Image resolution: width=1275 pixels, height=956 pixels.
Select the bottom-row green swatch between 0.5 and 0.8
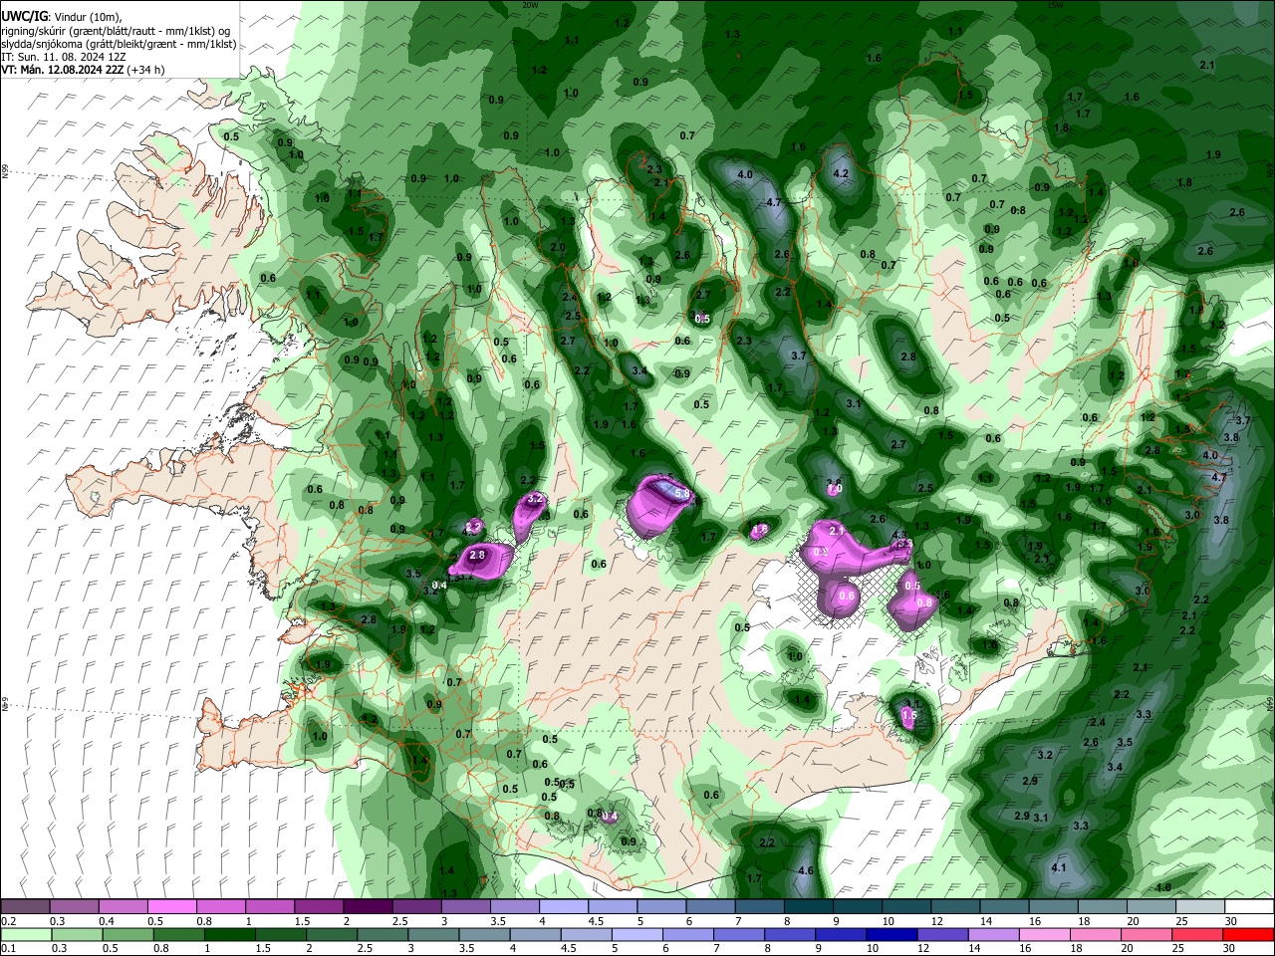point(127,934)
